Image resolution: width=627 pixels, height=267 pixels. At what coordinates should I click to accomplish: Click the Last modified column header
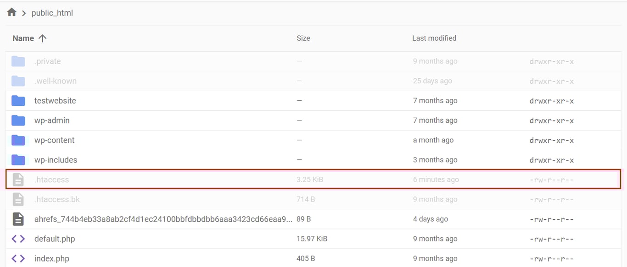[x=434, y=38]
